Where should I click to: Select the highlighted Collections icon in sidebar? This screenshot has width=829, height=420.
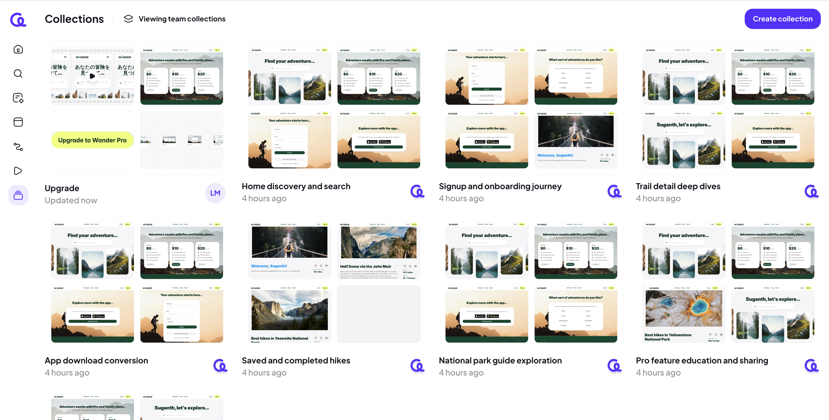coord(18,195)
